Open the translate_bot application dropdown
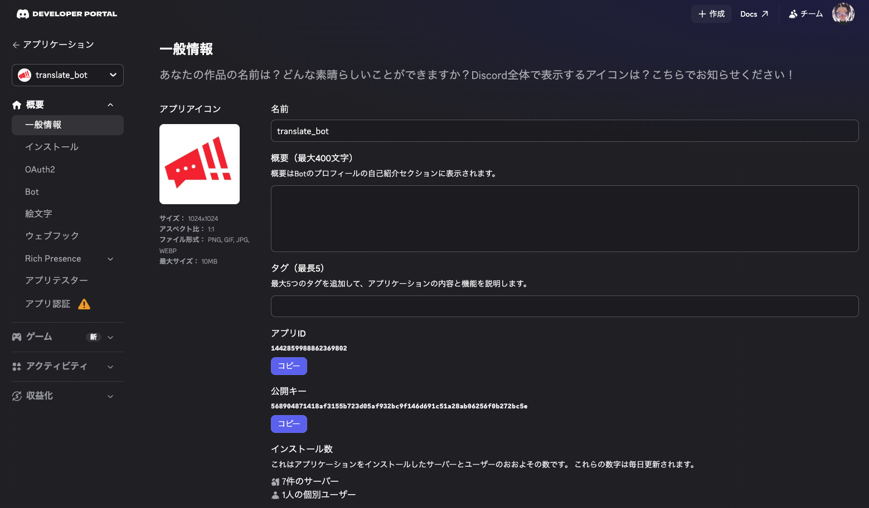The height and width of the screenshot is (508, 869). [67, 75]
